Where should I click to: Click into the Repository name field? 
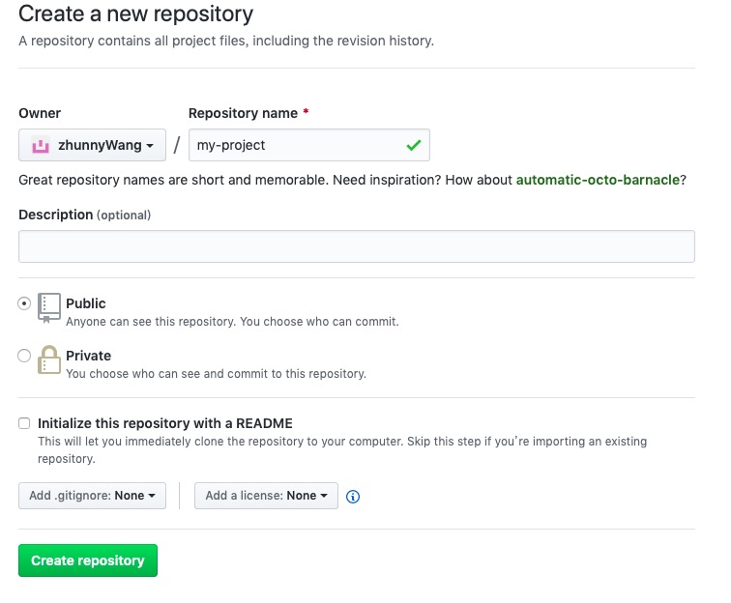(x=296, y=145)
